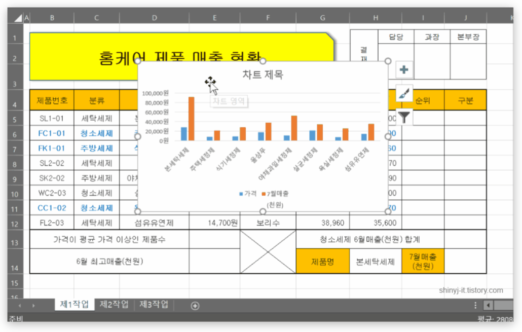Select column header B

click(52, 18)
